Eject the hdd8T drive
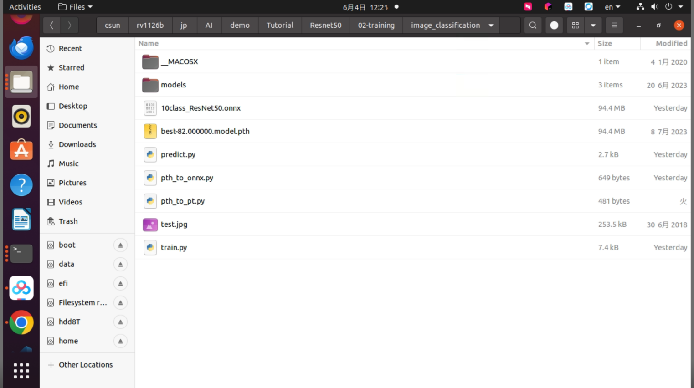The height and width of the screenshot is (388, 694). [120, 322]
